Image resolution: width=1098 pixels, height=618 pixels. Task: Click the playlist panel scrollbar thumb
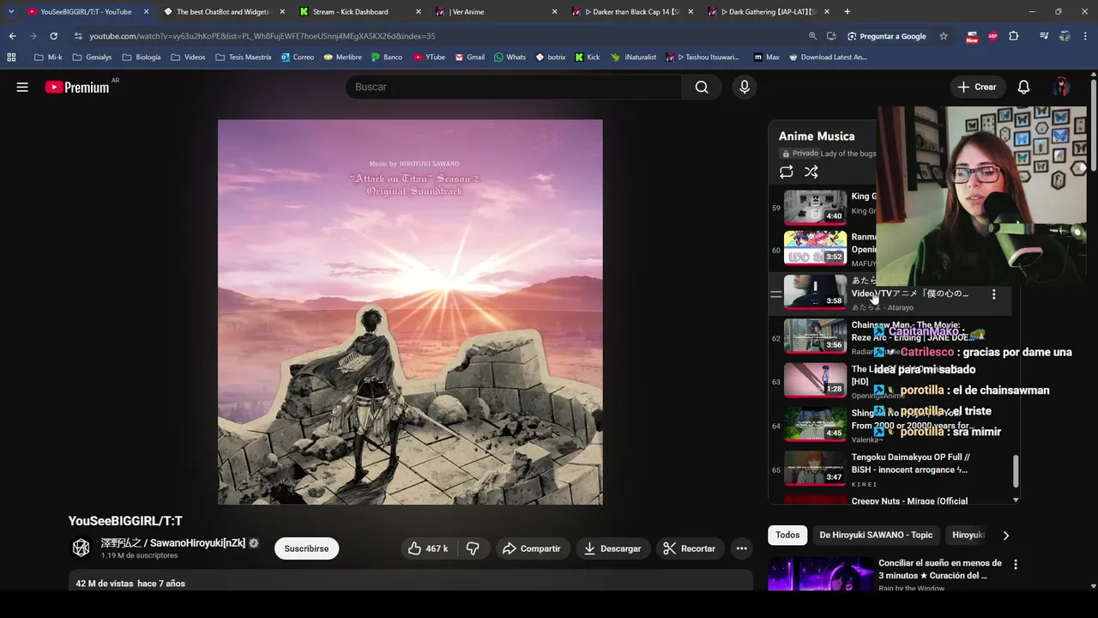(x=1016, y=470)
